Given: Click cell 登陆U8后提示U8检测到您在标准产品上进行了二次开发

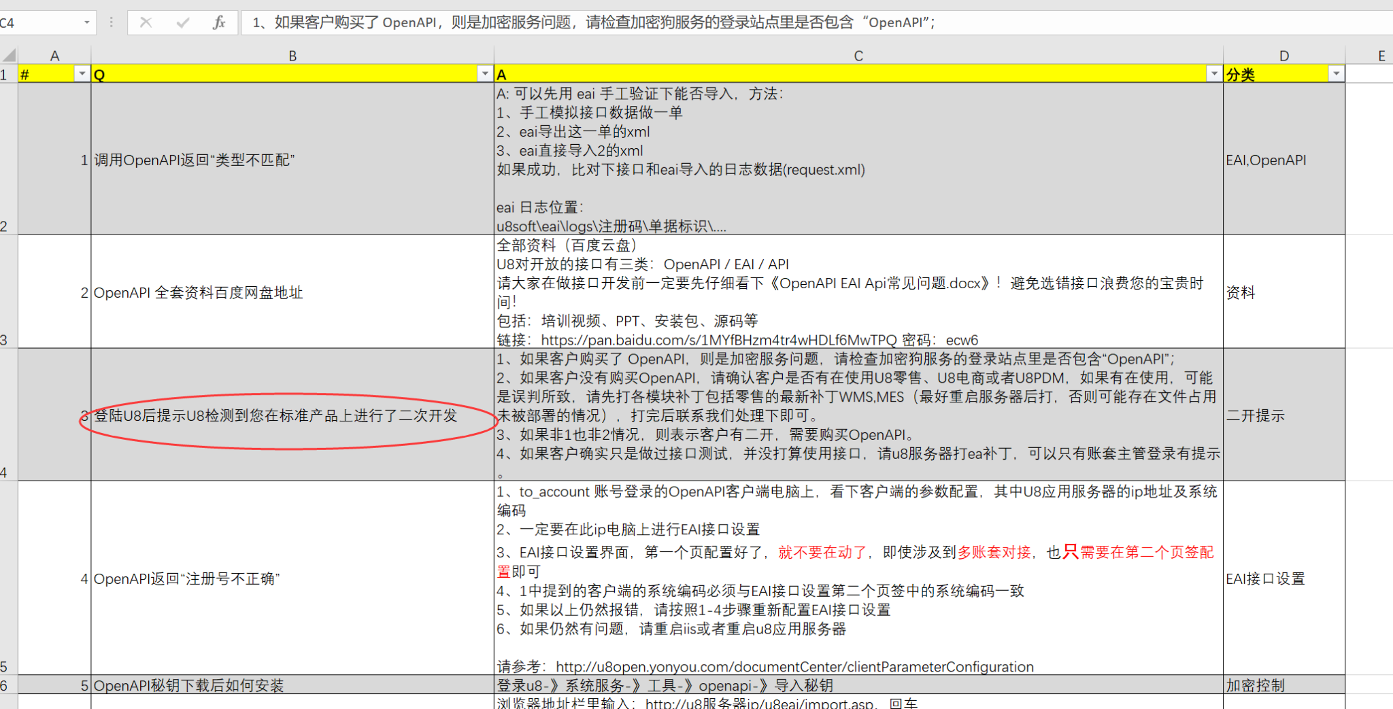Looking at the screenshot, I should (x=292, y=415).
